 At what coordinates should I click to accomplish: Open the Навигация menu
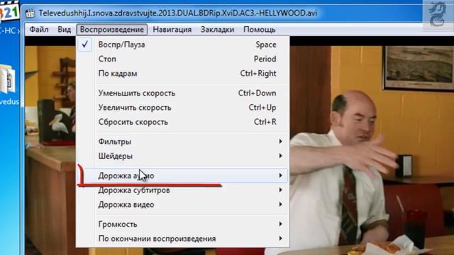tap(172, 30)
